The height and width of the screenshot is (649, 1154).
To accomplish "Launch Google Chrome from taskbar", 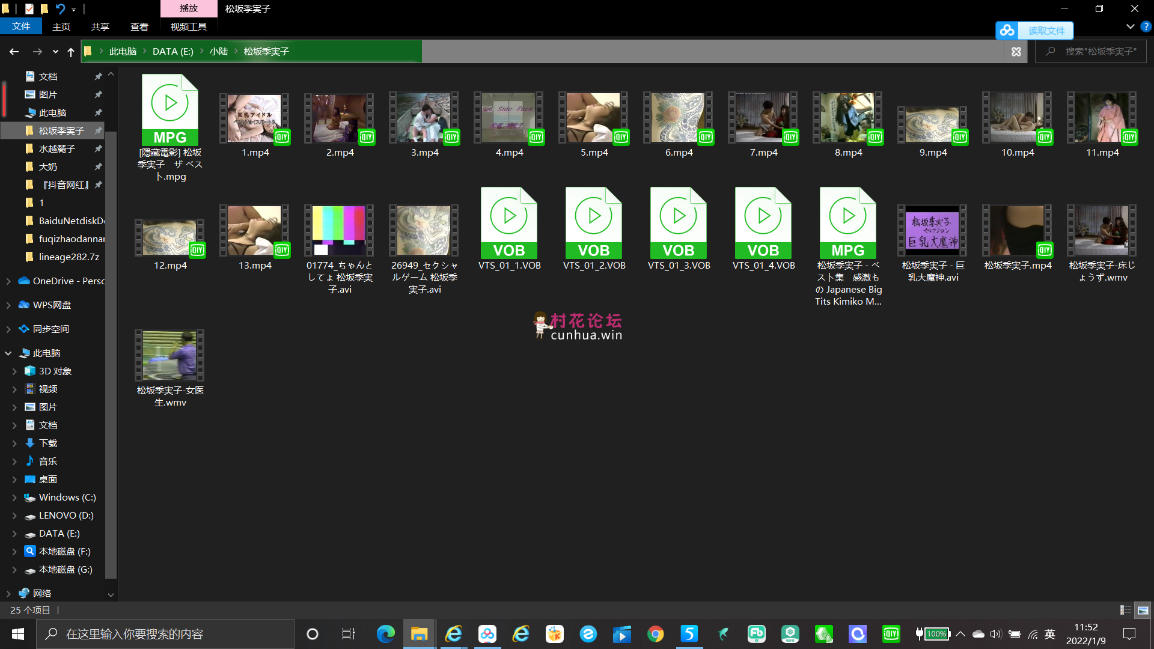I will tap(655, 634).
